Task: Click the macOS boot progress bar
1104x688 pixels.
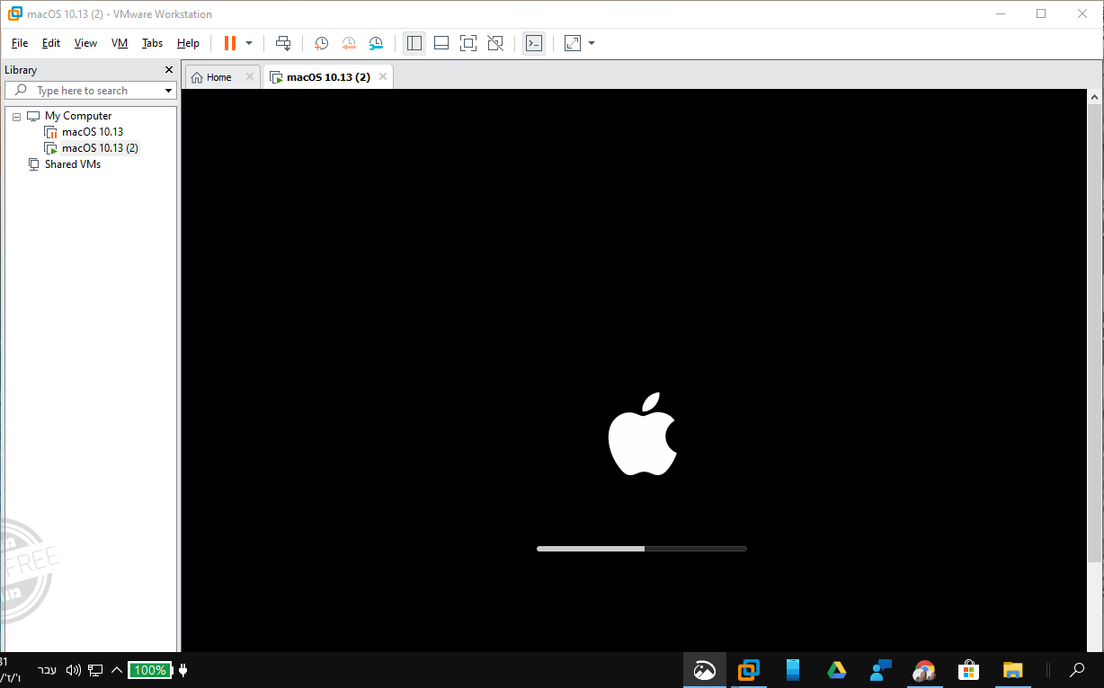Action: tap(642, 548)
